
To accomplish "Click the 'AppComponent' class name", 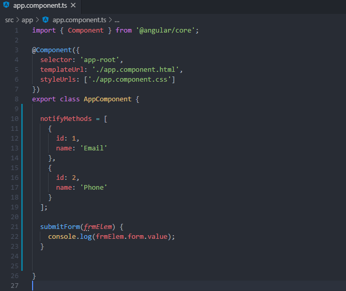I will (108, 99).
